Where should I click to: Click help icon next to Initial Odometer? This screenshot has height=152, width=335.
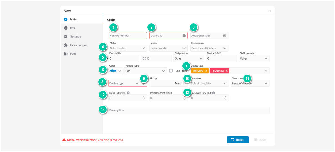(128, 93)
